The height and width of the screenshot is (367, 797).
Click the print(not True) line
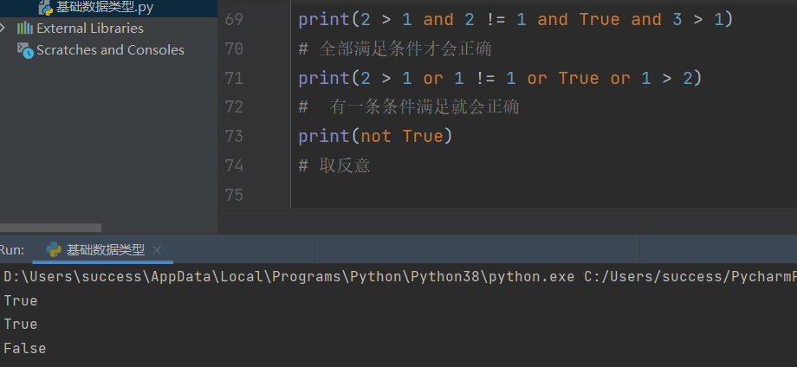(375, 137)
